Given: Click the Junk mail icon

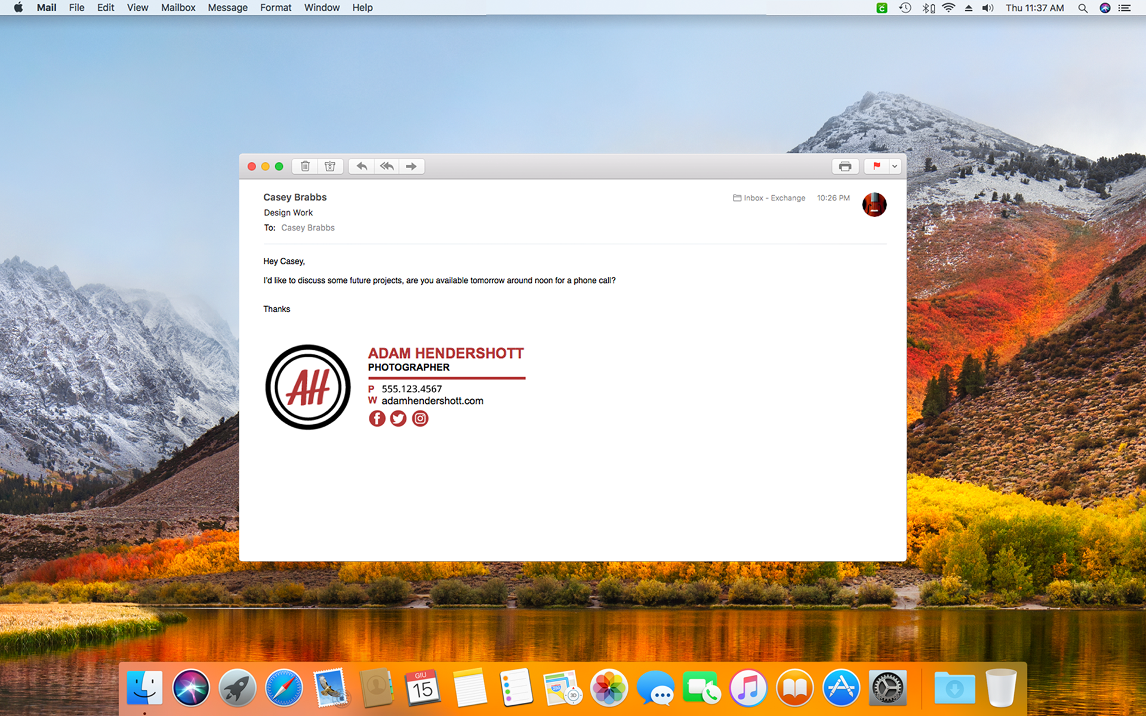Looking at the screenshot, I should point(330,166).
